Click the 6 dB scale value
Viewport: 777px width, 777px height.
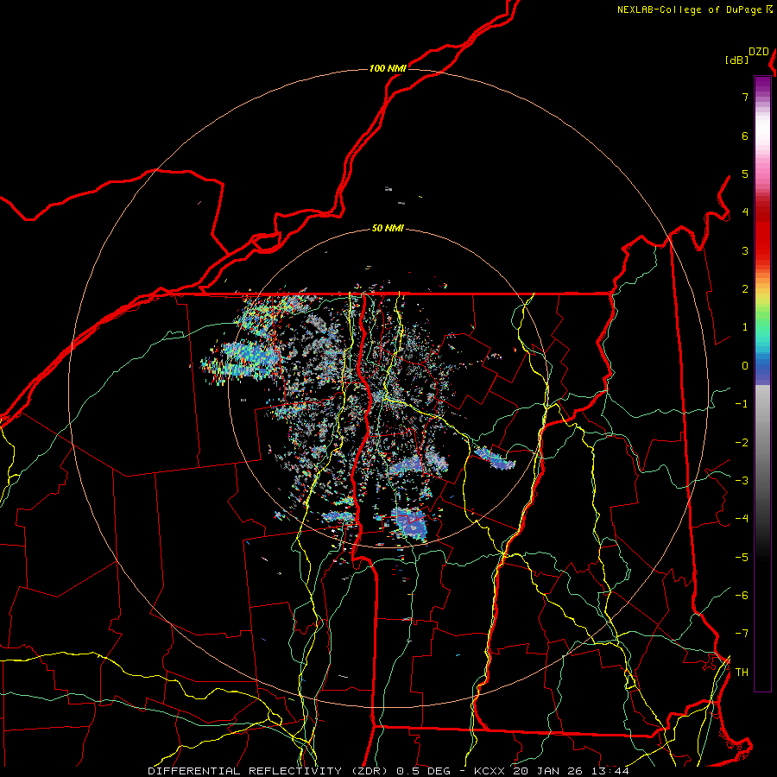tap(745, 136)
